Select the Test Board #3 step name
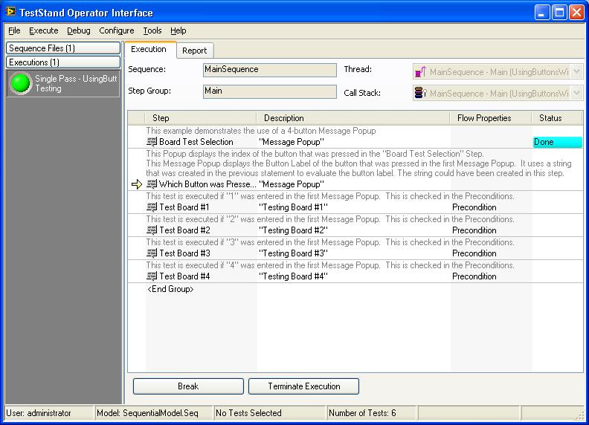The width and height of the screenshot is (589, 425). 184,253
